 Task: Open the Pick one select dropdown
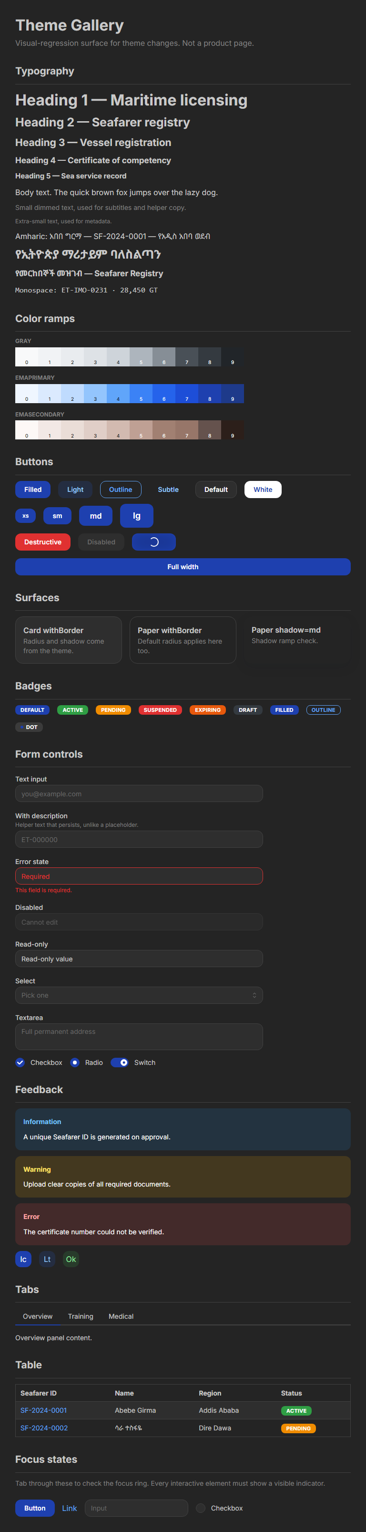coord(139,995)
